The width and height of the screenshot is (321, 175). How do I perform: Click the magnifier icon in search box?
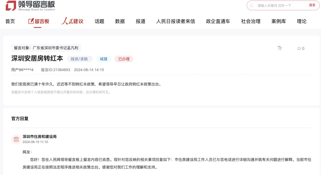(251, 5)
